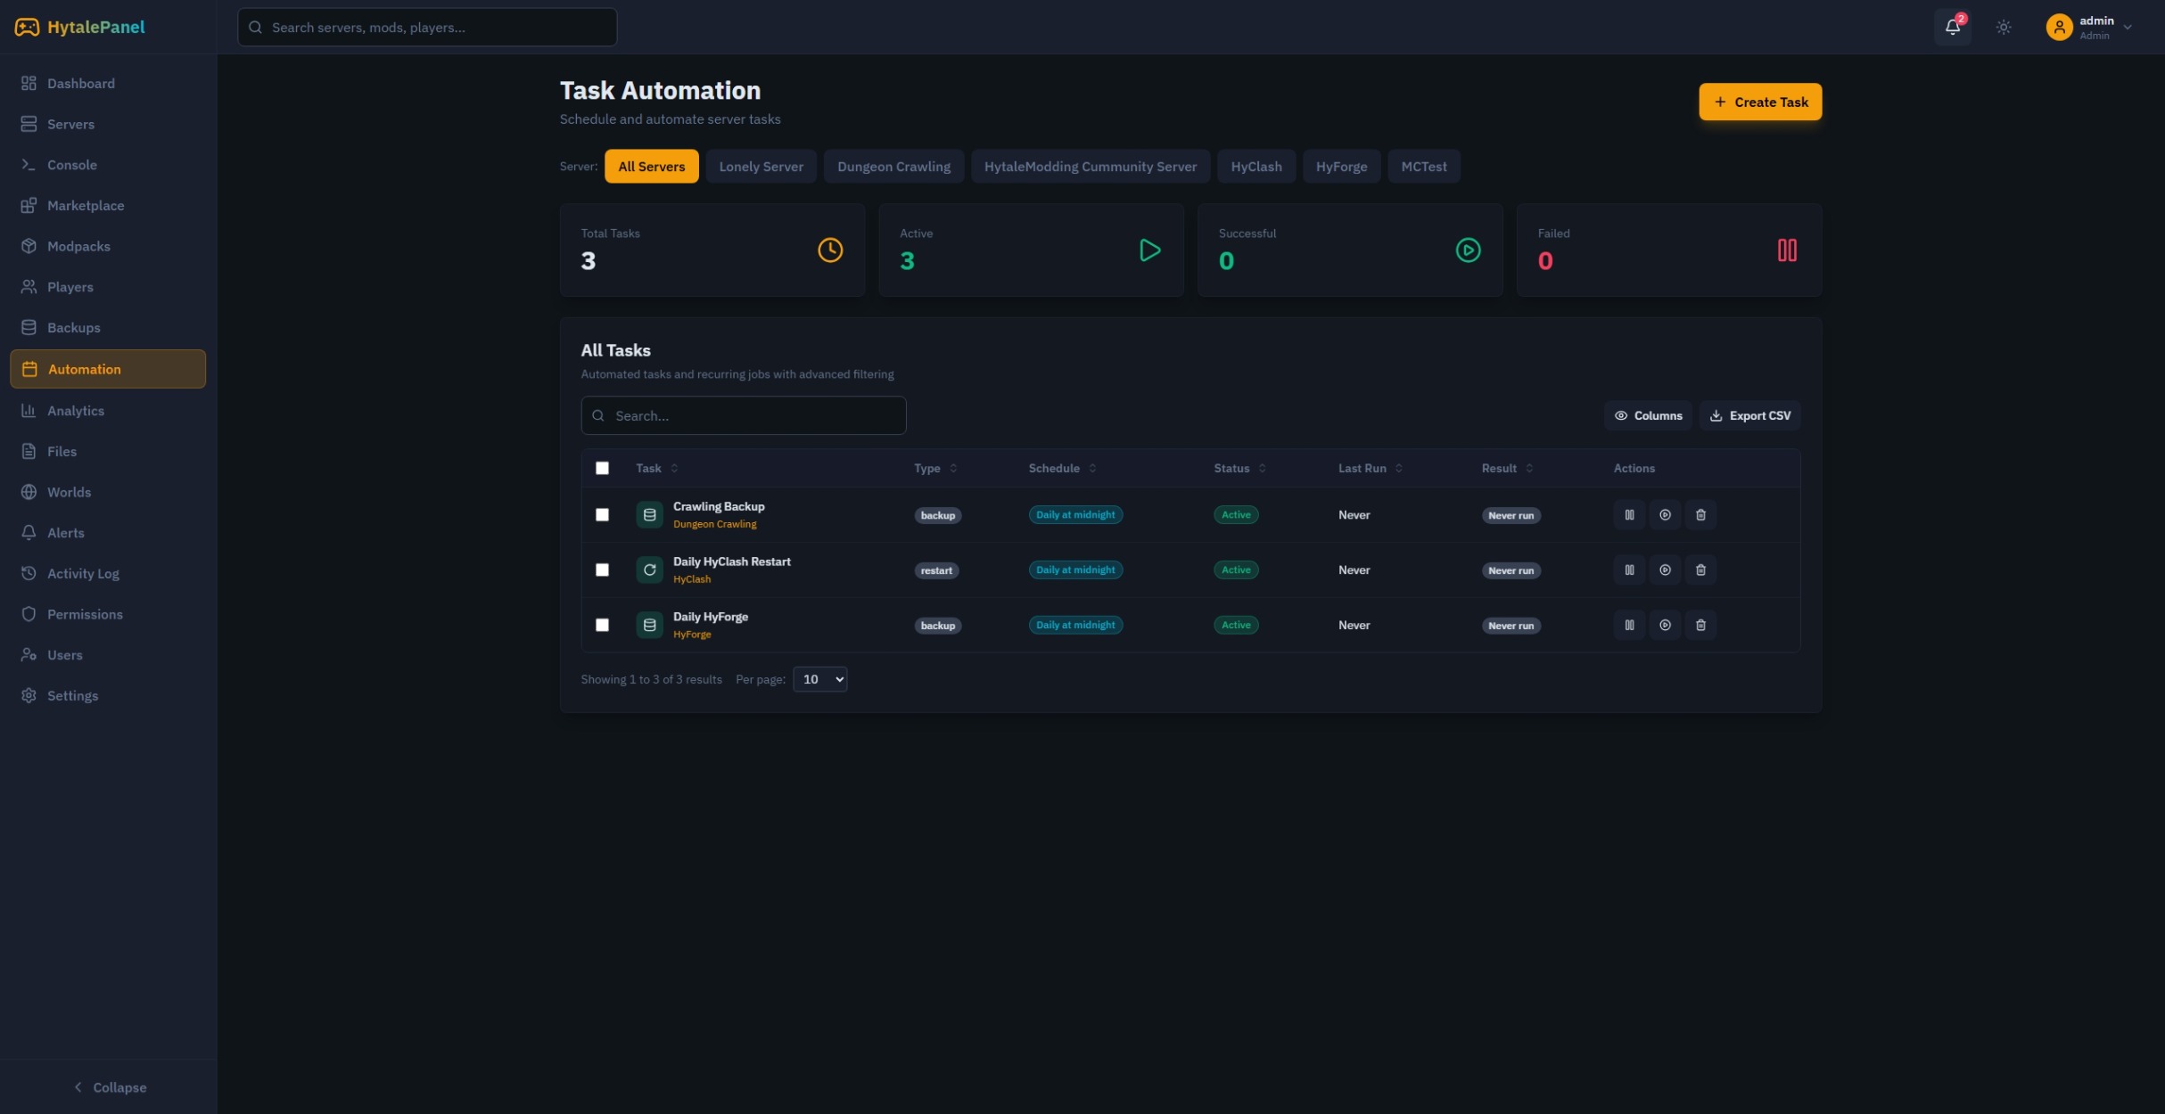The height and width of the screenshot is (1114, 2165).
Task: Toggle the select-all tasks checkbox
Action: pos(602,468)
